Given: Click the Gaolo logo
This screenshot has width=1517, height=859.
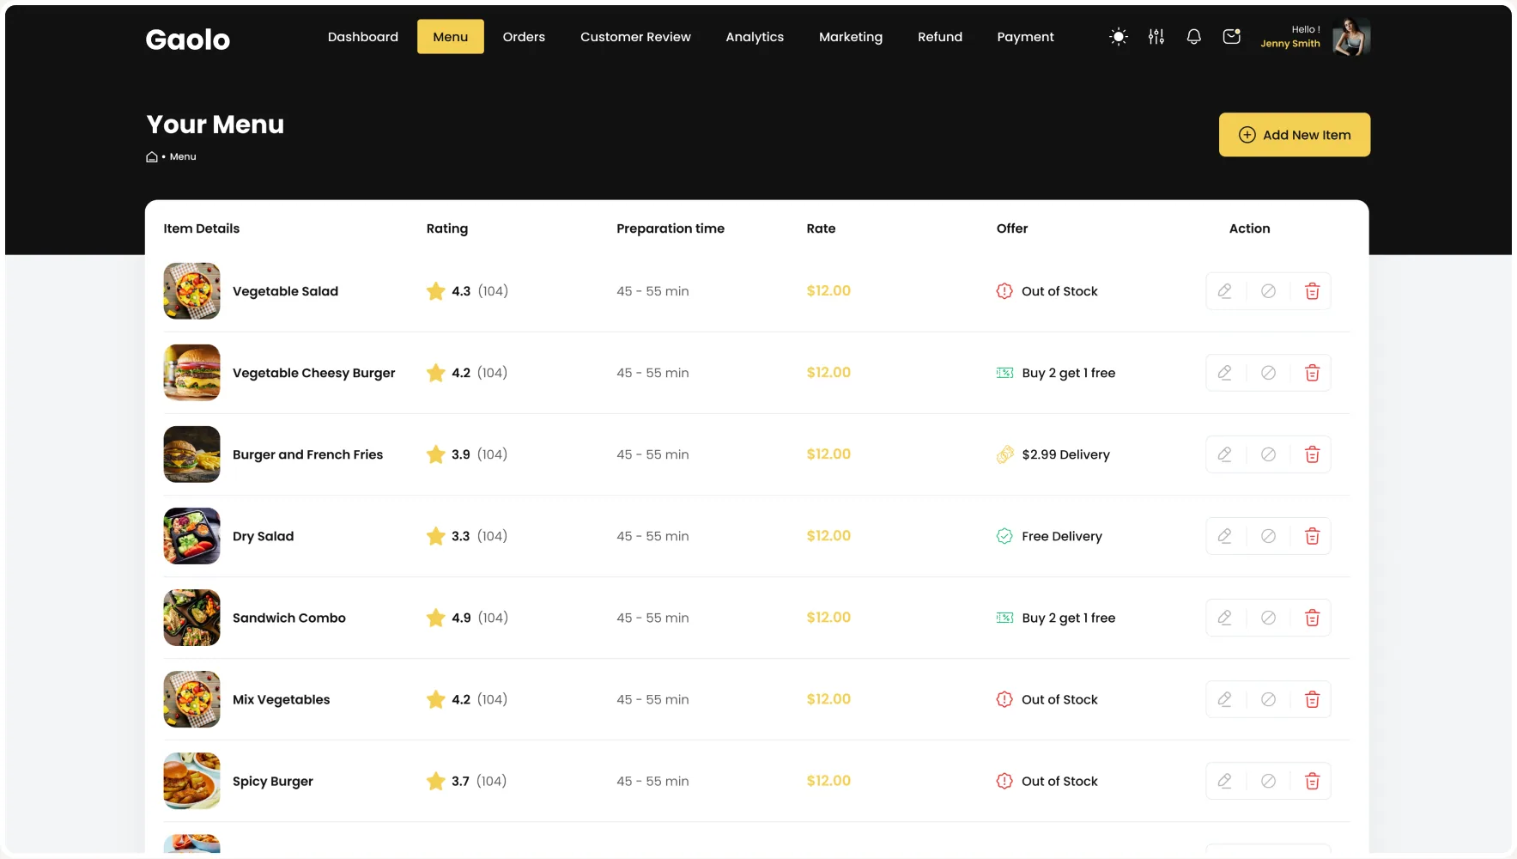Looking at the screenshot, I should tap(188, 39).
